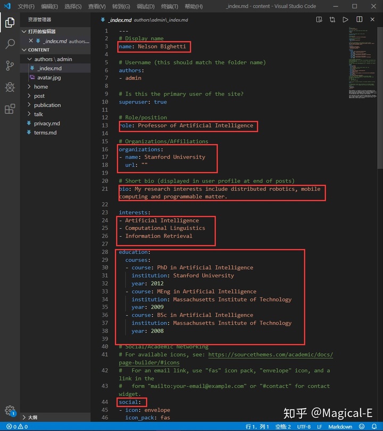Open the 转到(G) menu
383x431 pixels.
[121, 6]
